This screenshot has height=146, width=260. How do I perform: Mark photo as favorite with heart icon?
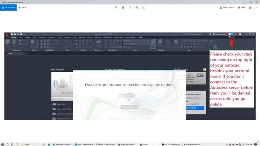[x=130, y=8]
